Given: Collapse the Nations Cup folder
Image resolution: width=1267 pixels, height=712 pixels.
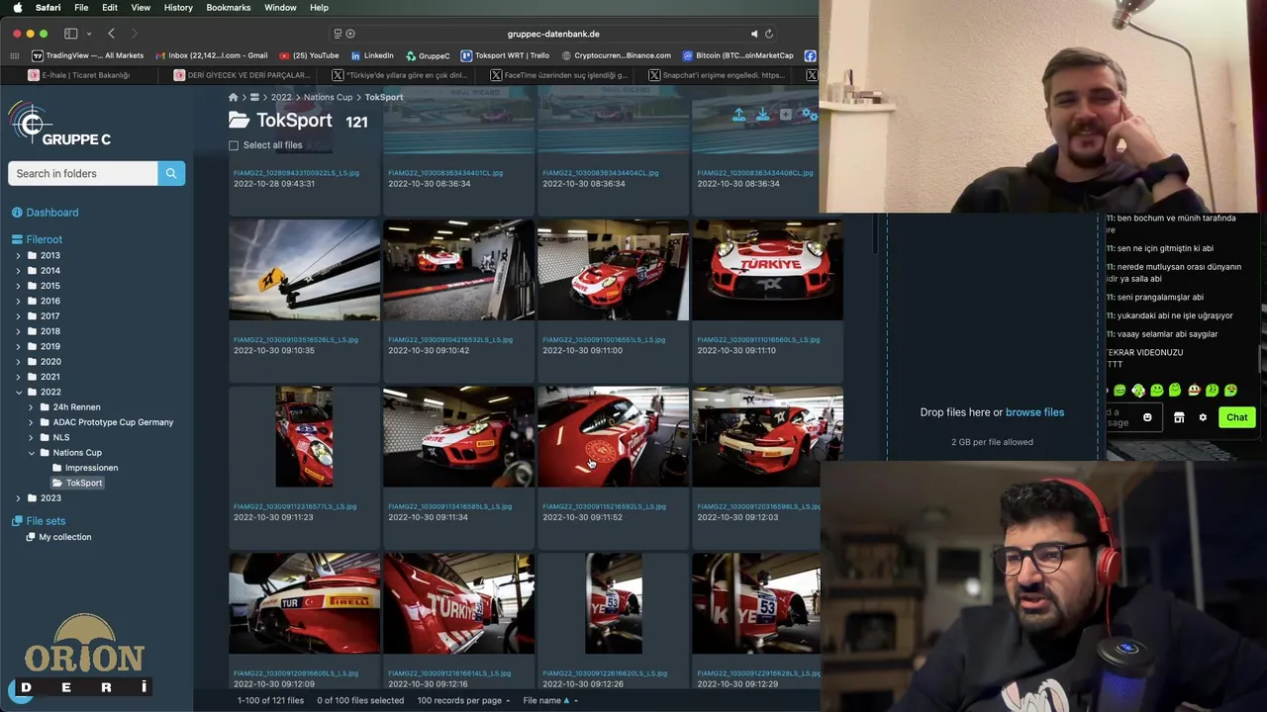Looking at the screenshot, I should pyautogui.click(x=31, y=453).
